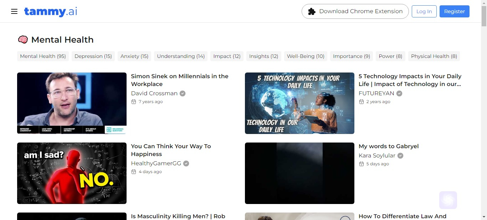The height and width of the screenshot is (220, 487).
Task: Visit FUTUREYAN channel name
Action: click(376, 93)
